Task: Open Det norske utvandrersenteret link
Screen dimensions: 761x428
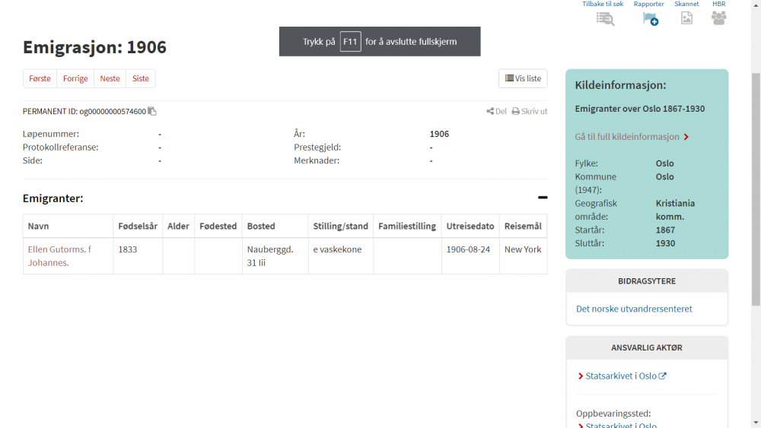Action: pos(634,309)
